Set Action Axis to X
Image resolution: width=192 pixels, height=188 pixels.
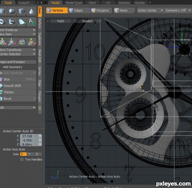tap(23, 154)
